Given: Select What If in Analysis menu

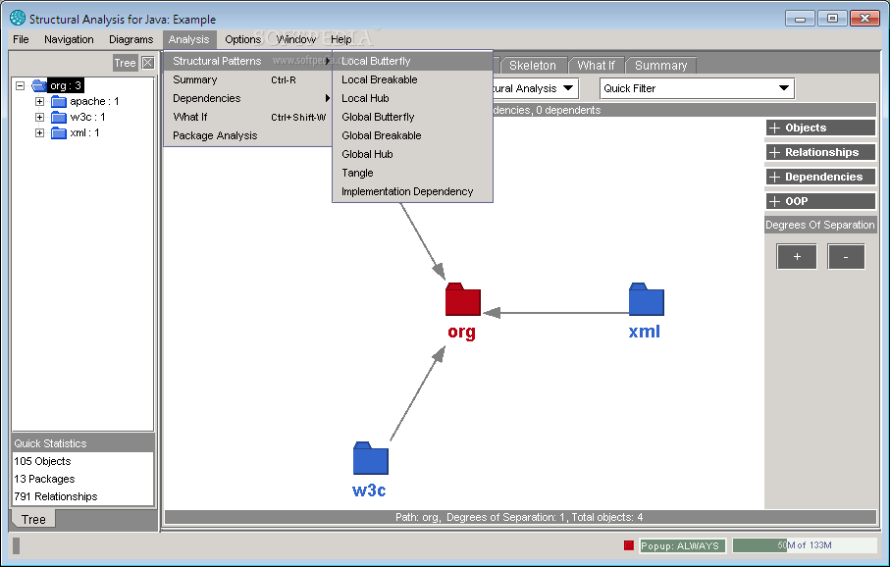Looking at the screenshot, I should coord(248,118).
